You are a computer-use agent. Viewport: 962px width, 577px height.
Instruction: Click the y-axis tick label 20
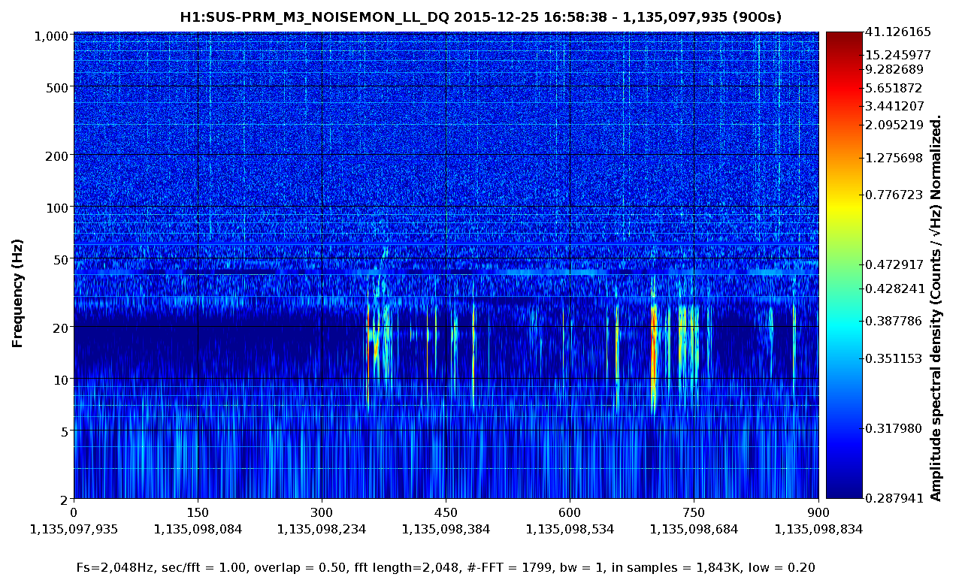62,327
